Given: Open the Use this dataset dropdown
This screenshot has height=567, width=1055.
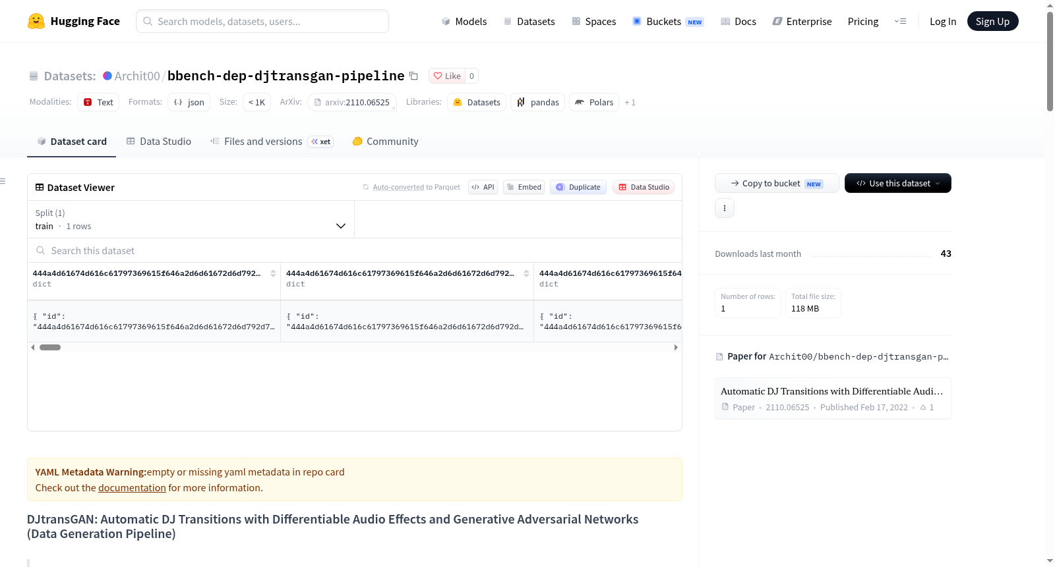Looking at the screenshot, I should [x=898, y=183].
